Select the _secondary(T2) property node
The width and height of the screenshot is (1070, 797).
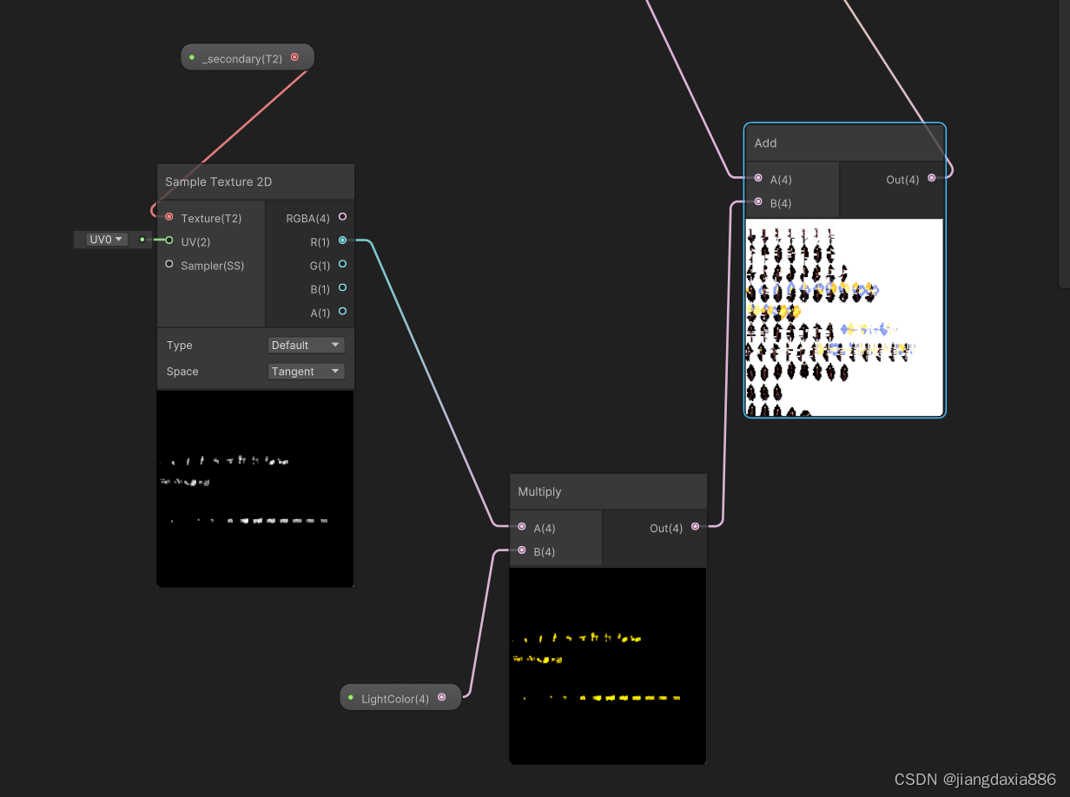(x=248, y=57)
